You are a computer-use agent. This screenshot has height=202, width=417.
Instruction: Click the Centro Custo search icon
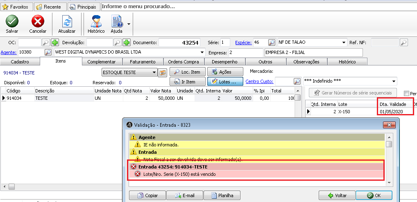(x=297, y=81)
